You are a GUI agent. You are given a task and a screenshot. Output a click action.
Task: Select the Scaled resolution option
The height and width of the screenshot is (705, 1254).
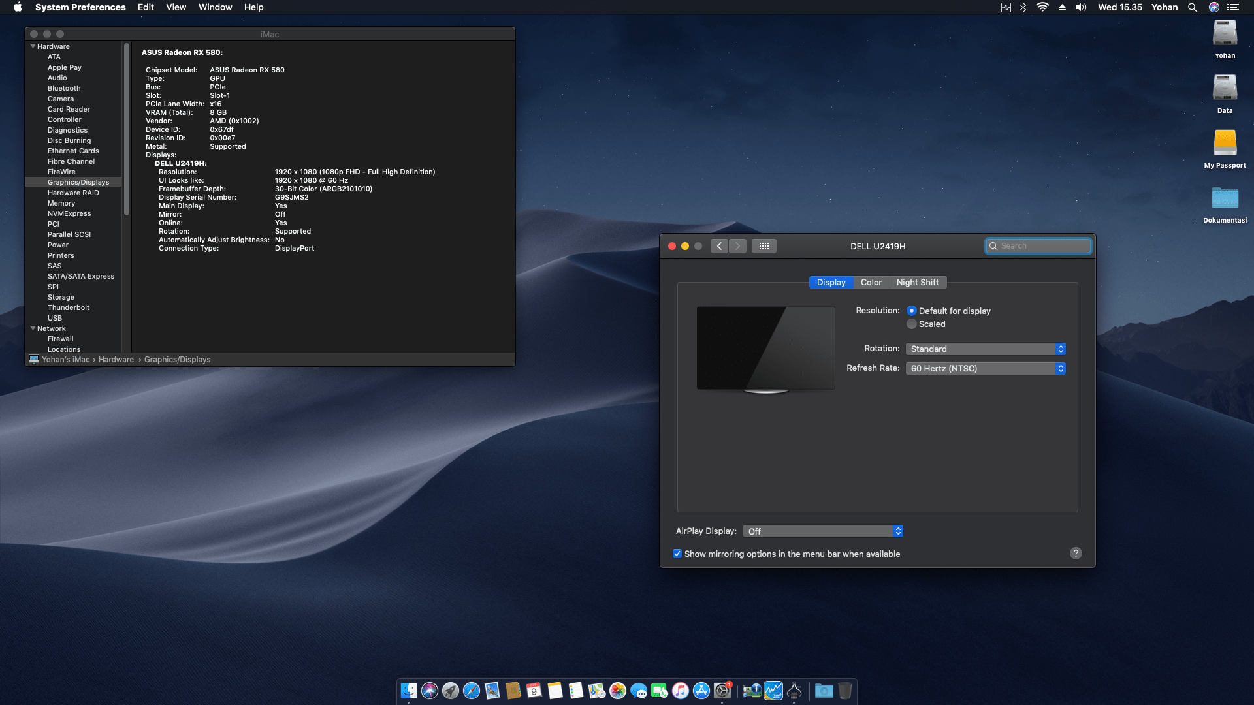coord(912,324)
